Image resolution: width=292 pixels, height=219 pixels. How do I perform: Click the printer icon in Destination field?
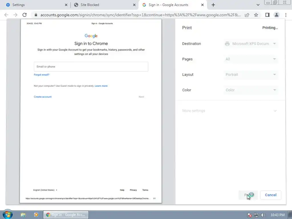(227, 44)
